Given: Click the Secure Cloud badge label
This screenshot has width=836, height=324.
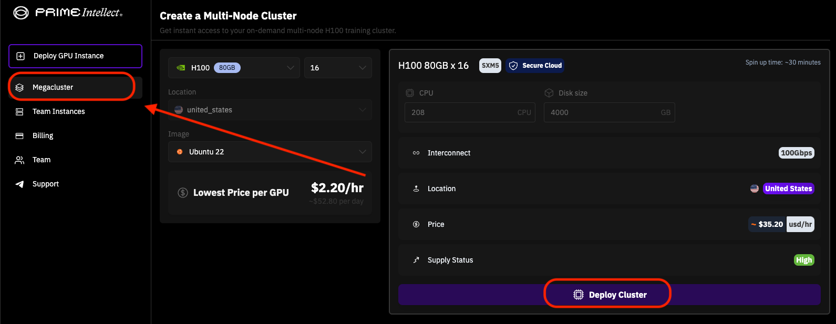Looking at the screenshot, I should 542,66.
